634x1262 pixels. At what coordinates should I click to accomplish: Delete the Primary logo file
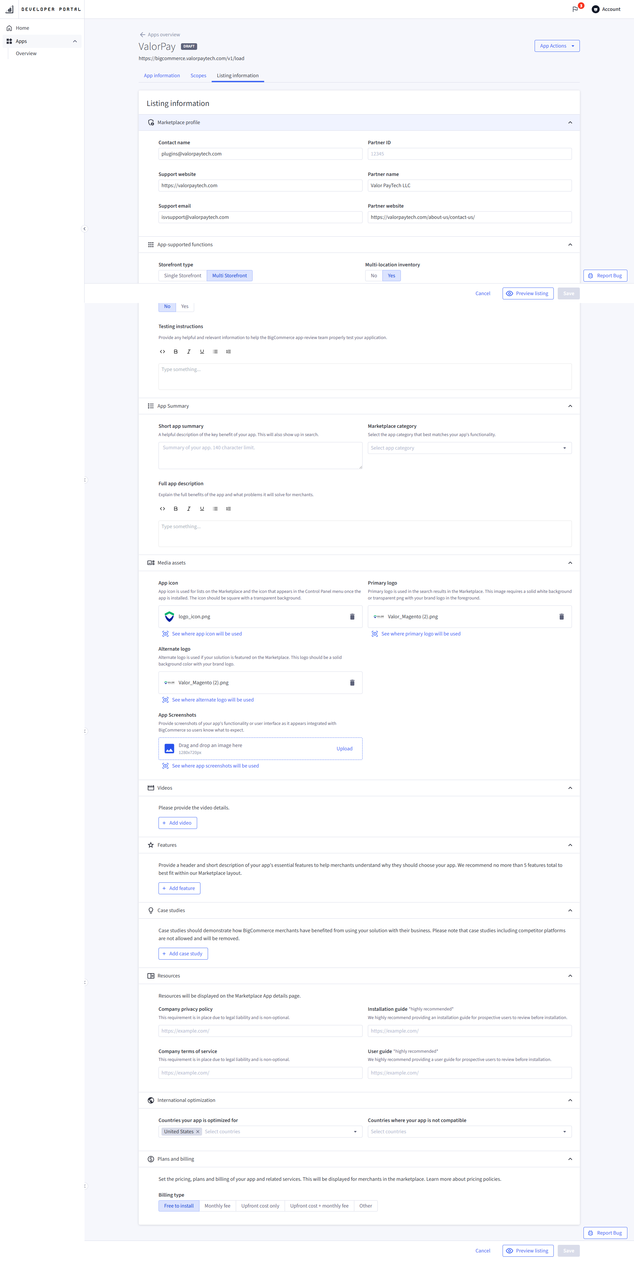561,617
